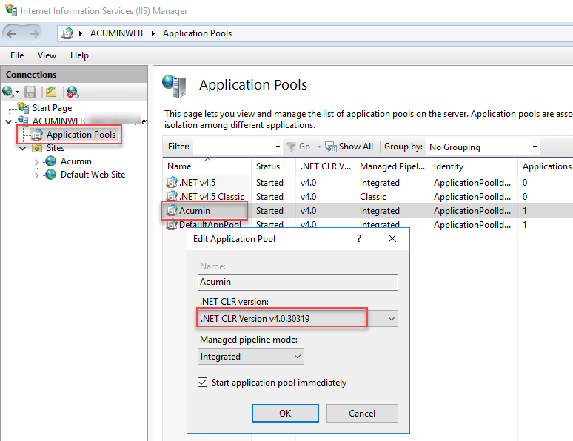Open the File menu
The width and height of the screenshot is (573, 441).
17,55
